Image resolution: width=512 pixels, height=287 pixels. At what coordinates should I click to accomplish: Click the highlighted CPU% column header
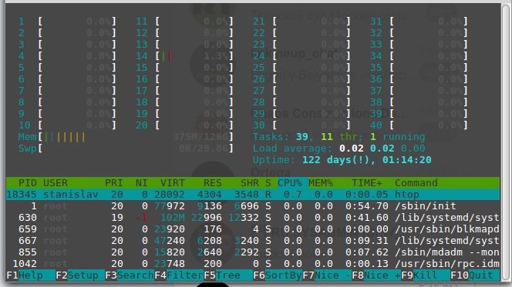pyautogui.click(x=290, y=183)
